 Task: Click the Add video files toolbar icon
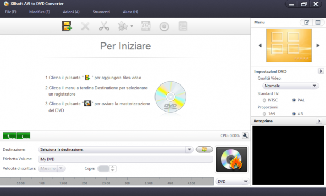pyautogui.click(x=67, y=26)
